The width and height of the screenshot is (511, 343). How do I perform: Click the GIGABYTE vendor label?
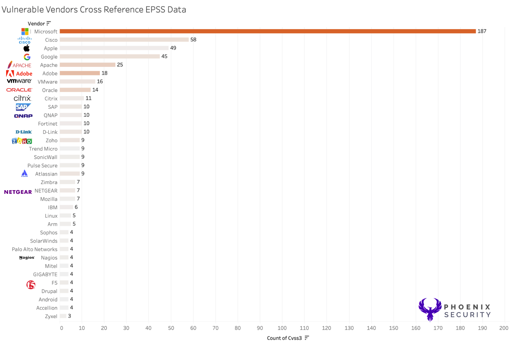click(x=45, y=274)
